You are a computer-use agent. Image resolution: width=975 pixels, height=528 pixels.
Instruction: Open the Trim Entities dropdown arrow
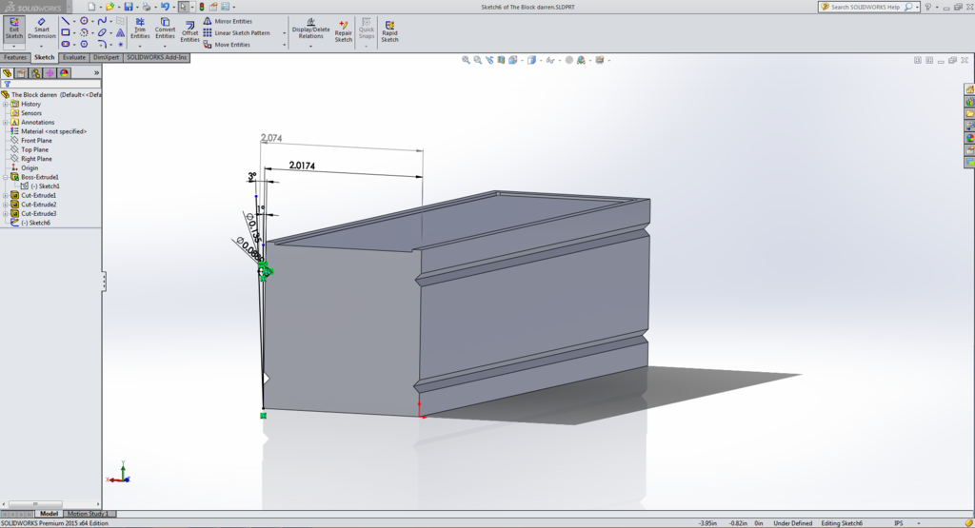tap(140, 46)
